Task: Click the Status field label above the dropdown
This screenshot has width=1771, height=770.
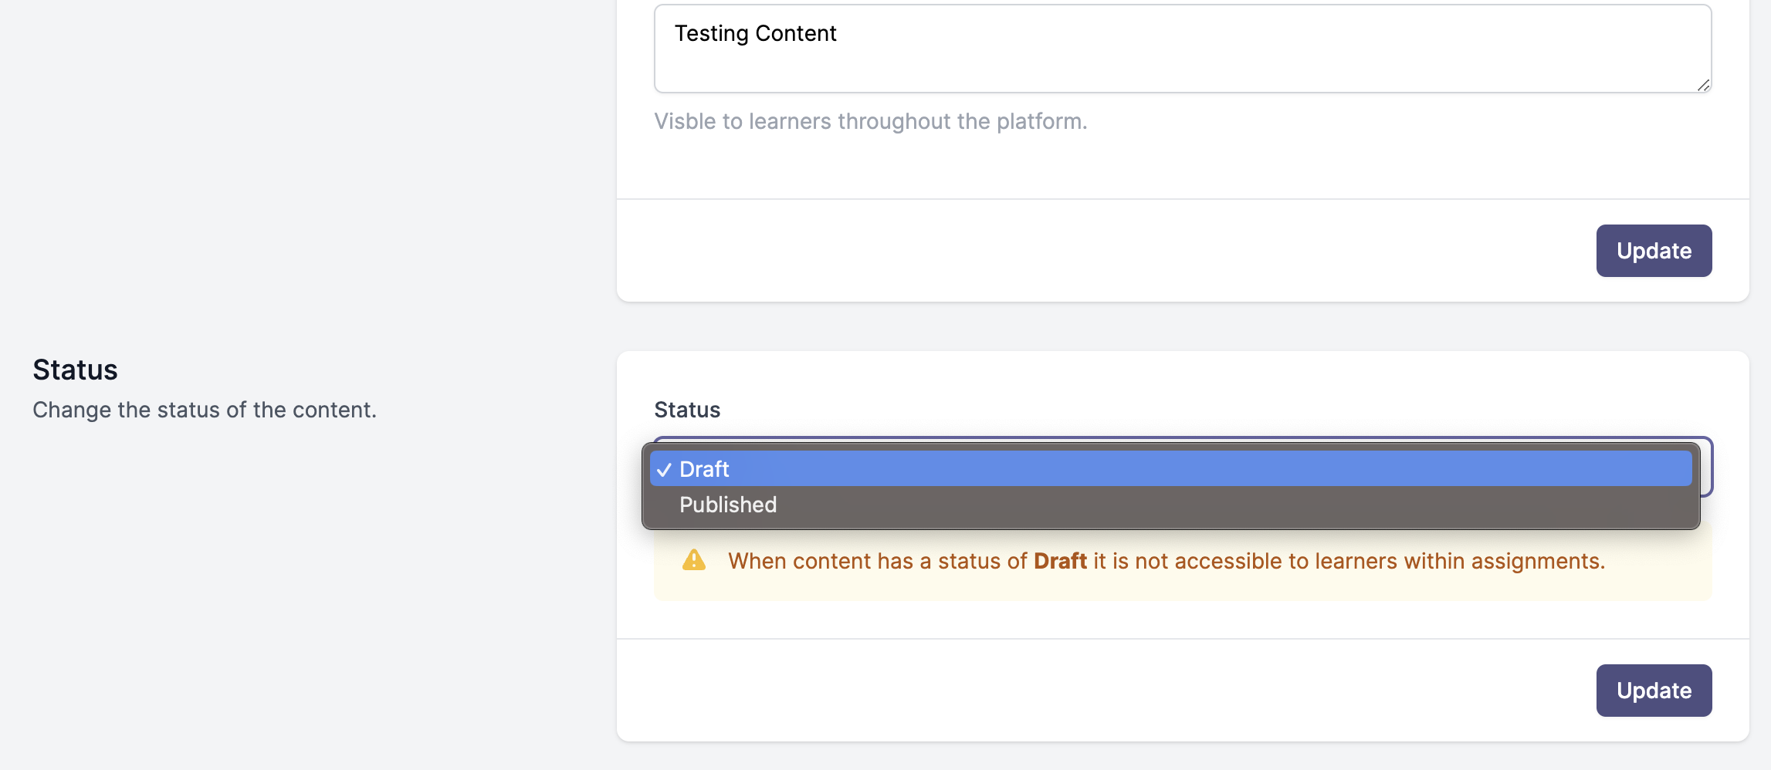Action: (687, 410)
